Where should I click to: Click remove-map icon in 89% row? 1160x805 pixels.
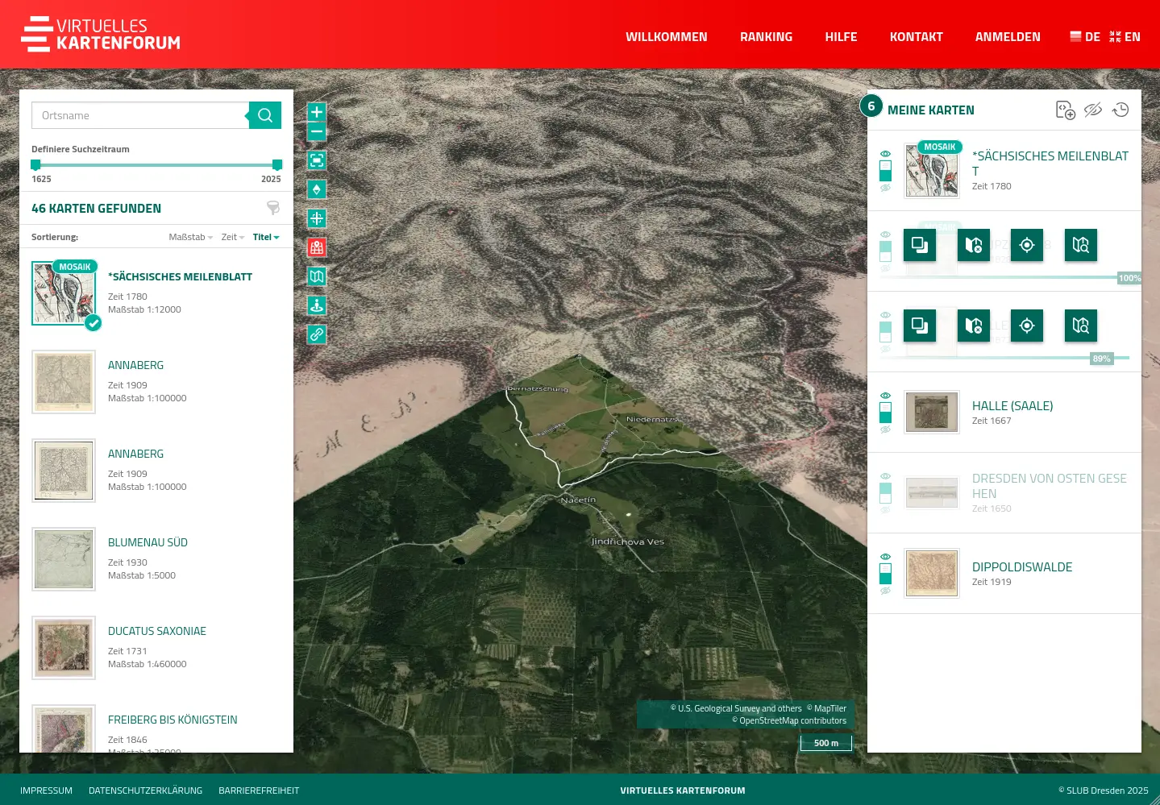(x=974, y=326)
